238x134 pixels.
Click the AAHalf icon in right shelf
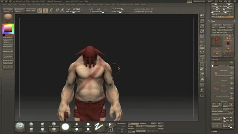point(202,31)
